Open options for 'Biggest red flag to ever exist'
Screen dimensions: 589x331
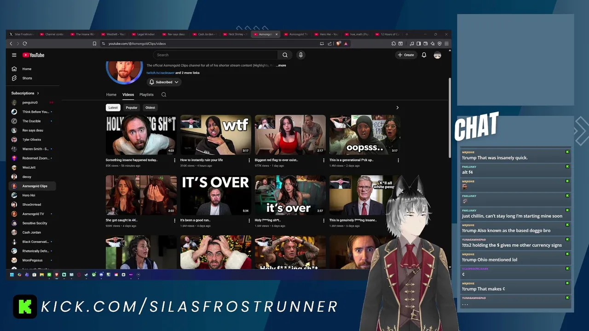coord(323,160)
